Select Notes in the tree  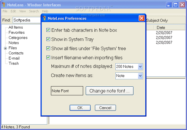14,43
